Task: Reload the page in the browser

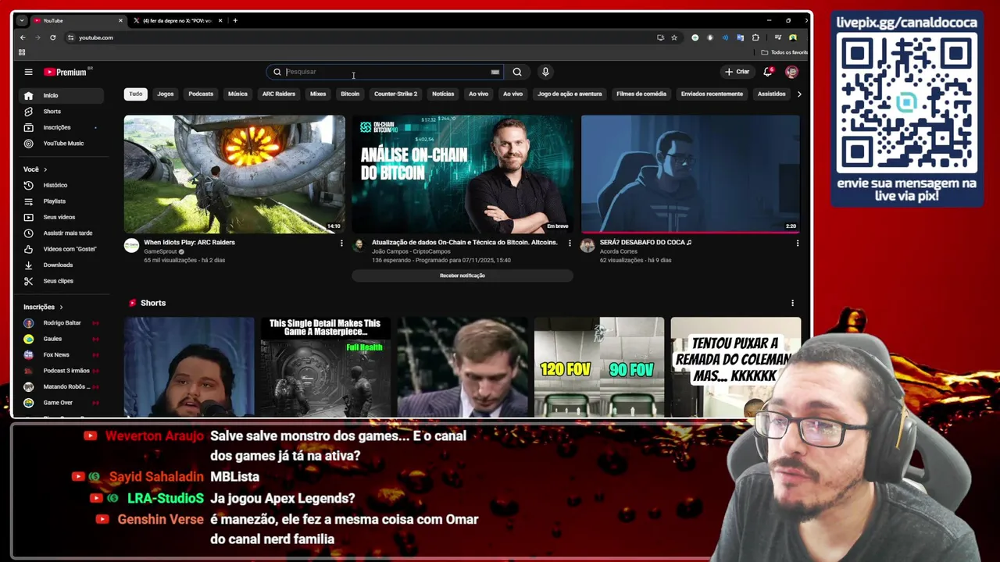Action: pos(53,37)
